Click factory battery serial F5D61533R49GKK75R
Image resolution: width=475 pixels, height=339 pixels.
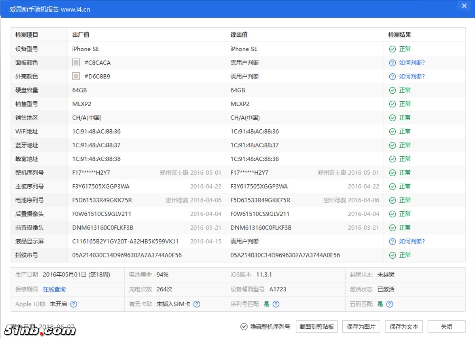click(x=102, y=200)
